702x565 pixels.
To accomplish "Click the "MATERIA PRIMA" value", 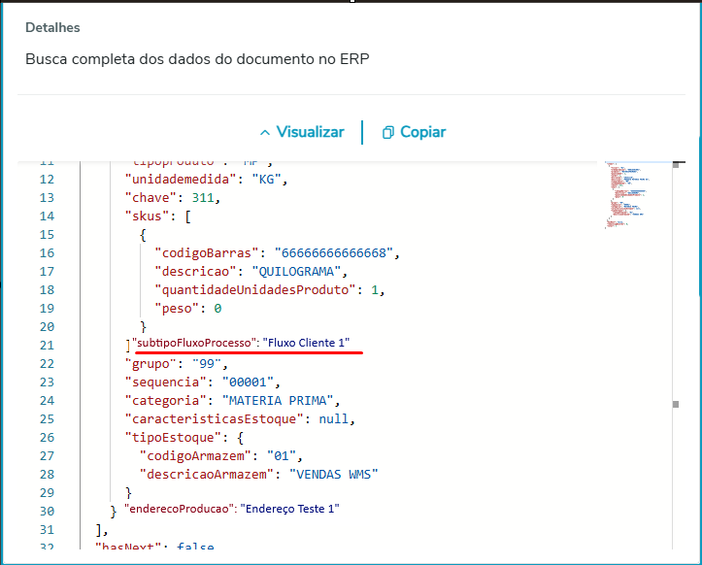I will [x=278, y=401].
